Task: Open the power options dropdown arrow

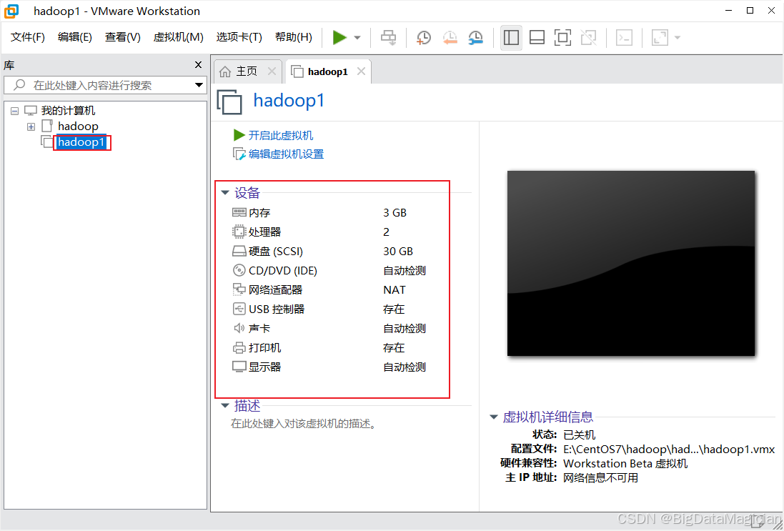Action: [357, 37]
